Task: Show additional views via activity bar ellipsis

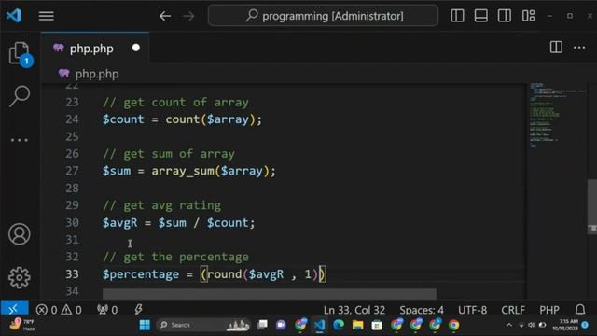Action: 20,140
